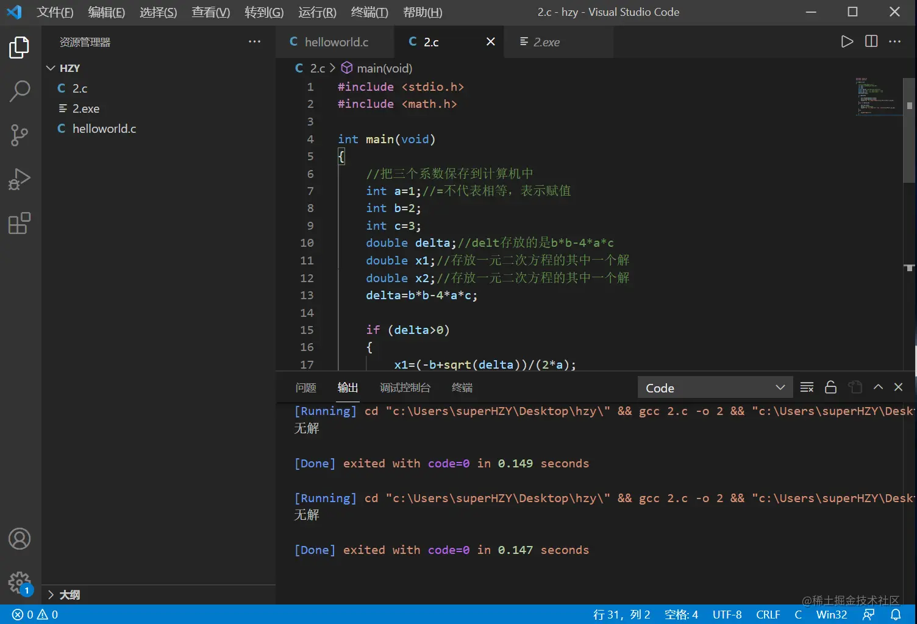This screenshot has height=624, width=917.
Task: Maximize the bottom panel
Action: pyautogui.click(x=878, y=387)
